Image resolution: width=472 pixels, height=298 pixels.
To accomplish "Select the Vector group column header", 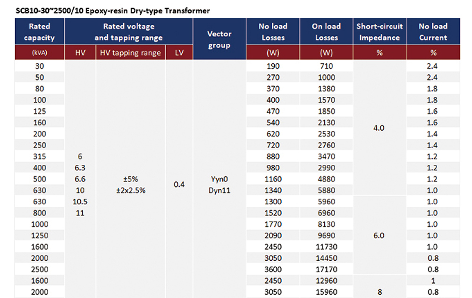I will pyautogui.click(x=219, y=40).
